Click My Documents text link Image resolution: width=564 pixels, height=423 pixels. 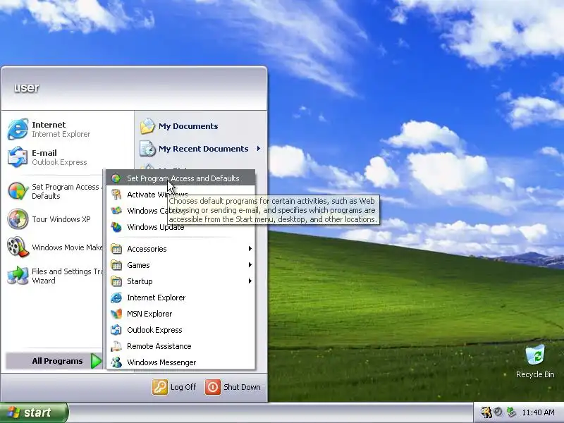188,126
